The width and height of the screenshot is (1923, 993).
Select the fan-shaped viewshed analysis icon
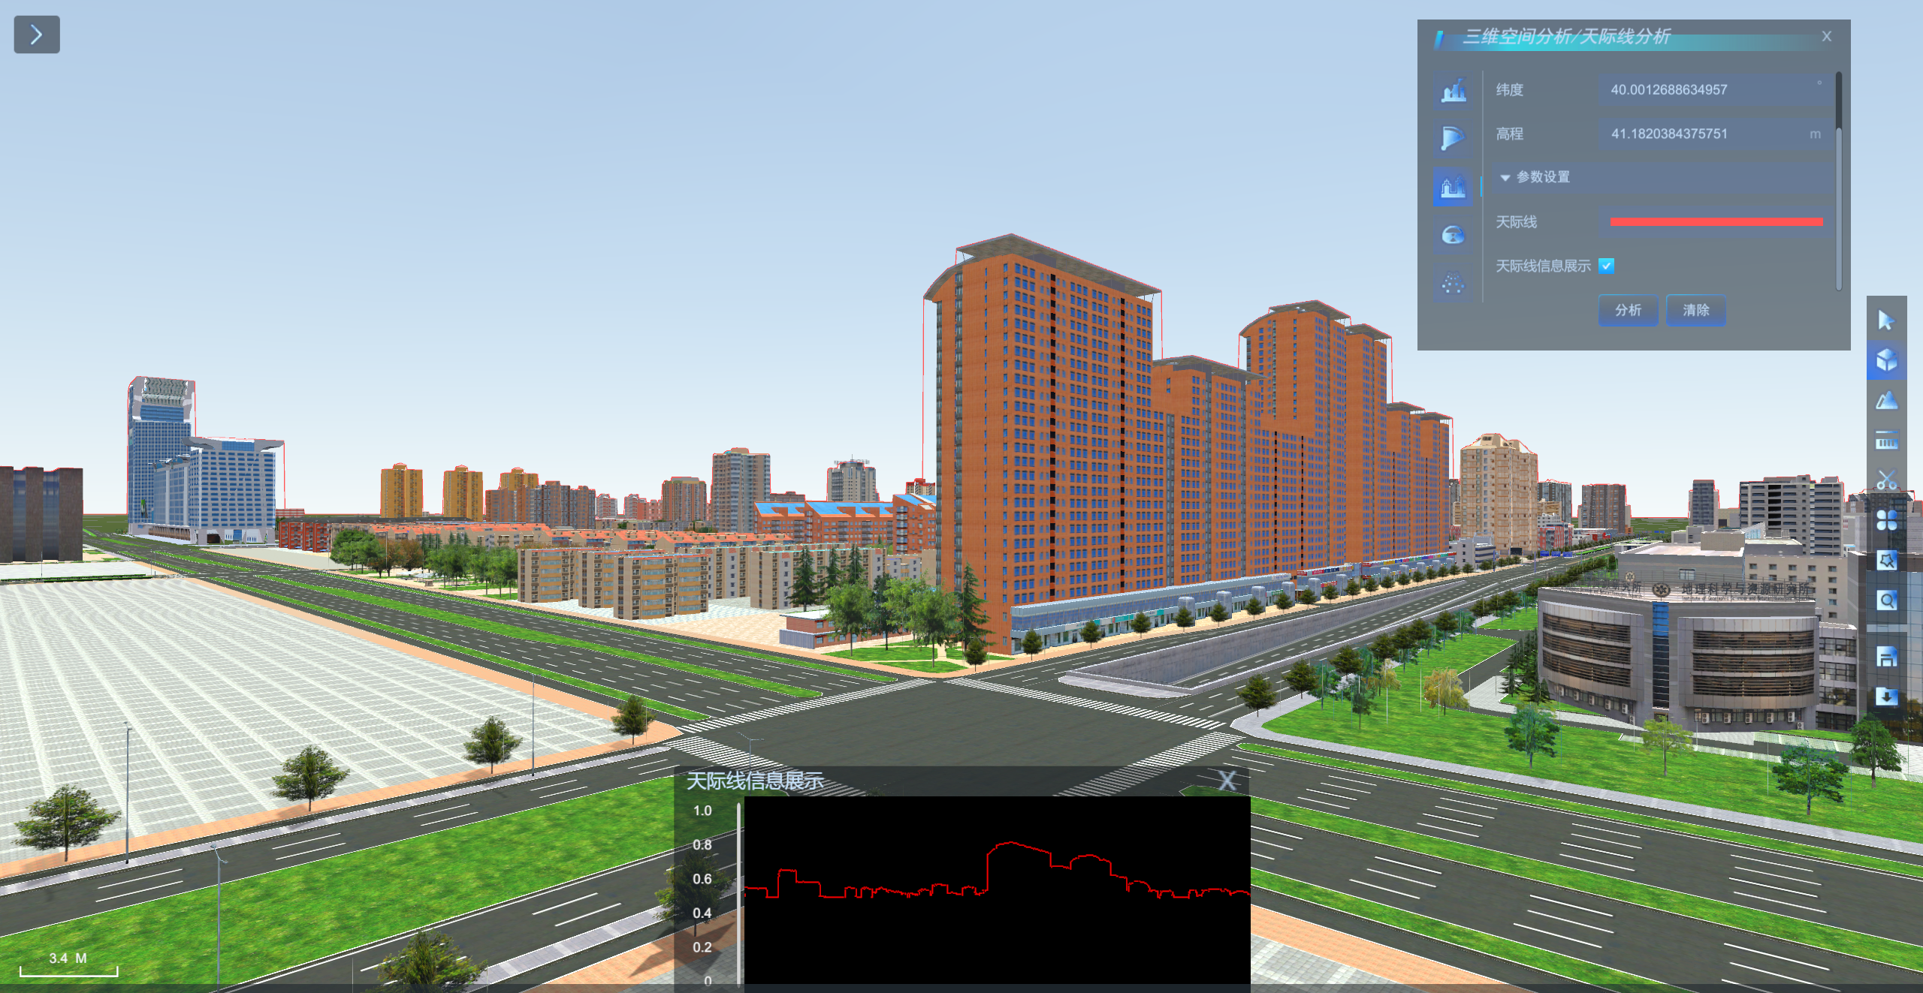click(x=1454, y=139)
